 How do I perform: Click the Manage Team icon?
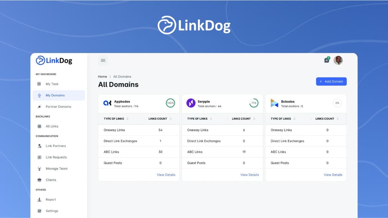click(x=39, y=169)
